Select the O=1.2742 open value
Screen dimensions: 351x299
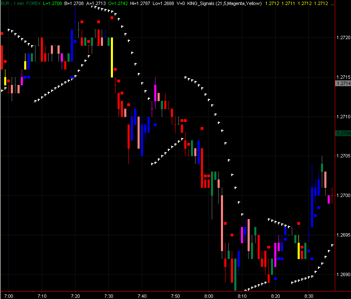pos(118,3)
